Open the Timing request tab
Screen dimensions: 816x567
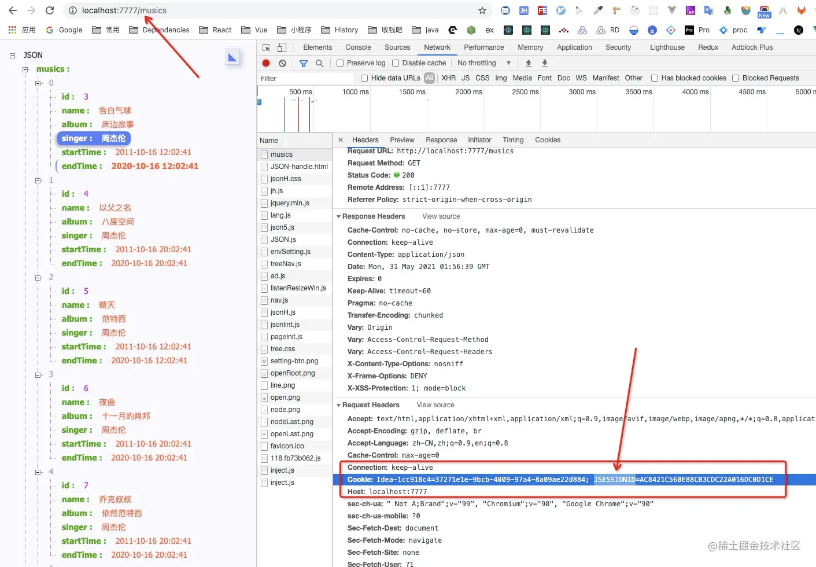pyautogui.click(x=513, y=140)
